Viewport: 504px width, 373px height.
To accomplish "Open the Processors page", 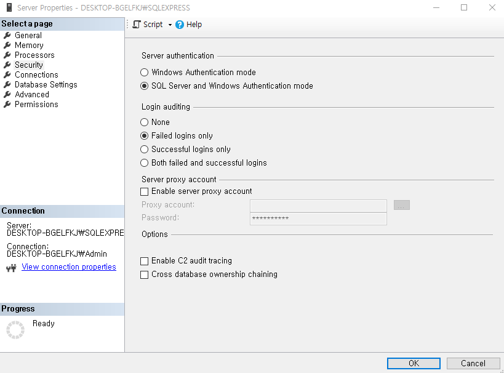I will (x=34, y=55).
